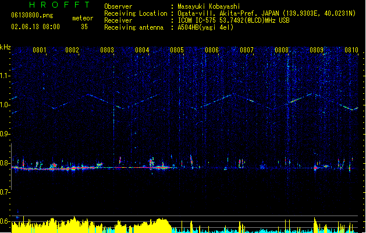Image resolution: width=366 pixels, height=233 pixels.
Task: Click the 0802 time marker
Action: tap(72, 50)
